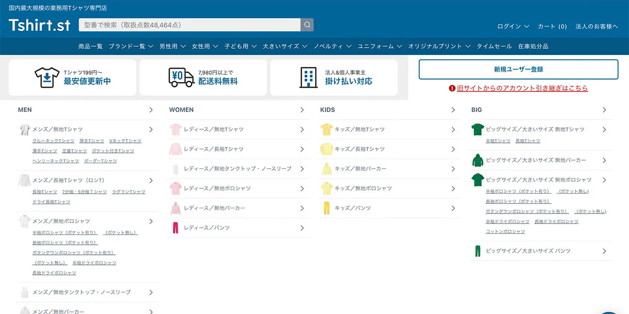This screenshot has width=629, height=314.
Task: Open ladies' white tank top icon
Action: click(176, 169)
